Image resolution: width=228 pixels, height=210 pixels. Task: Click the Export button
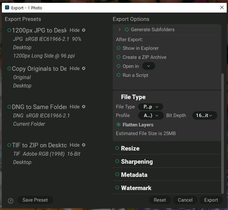tap(211, 200)
